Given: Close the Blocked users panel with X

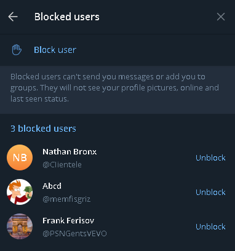Looking at the screenshot, I should tap(221, 17).
